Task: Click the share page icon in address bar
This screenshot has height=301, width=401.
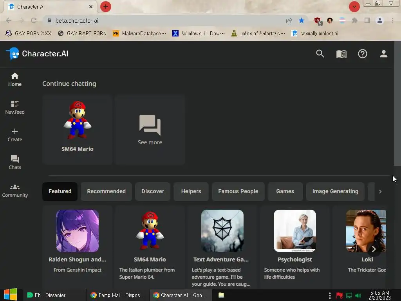Action: point(289,20)
